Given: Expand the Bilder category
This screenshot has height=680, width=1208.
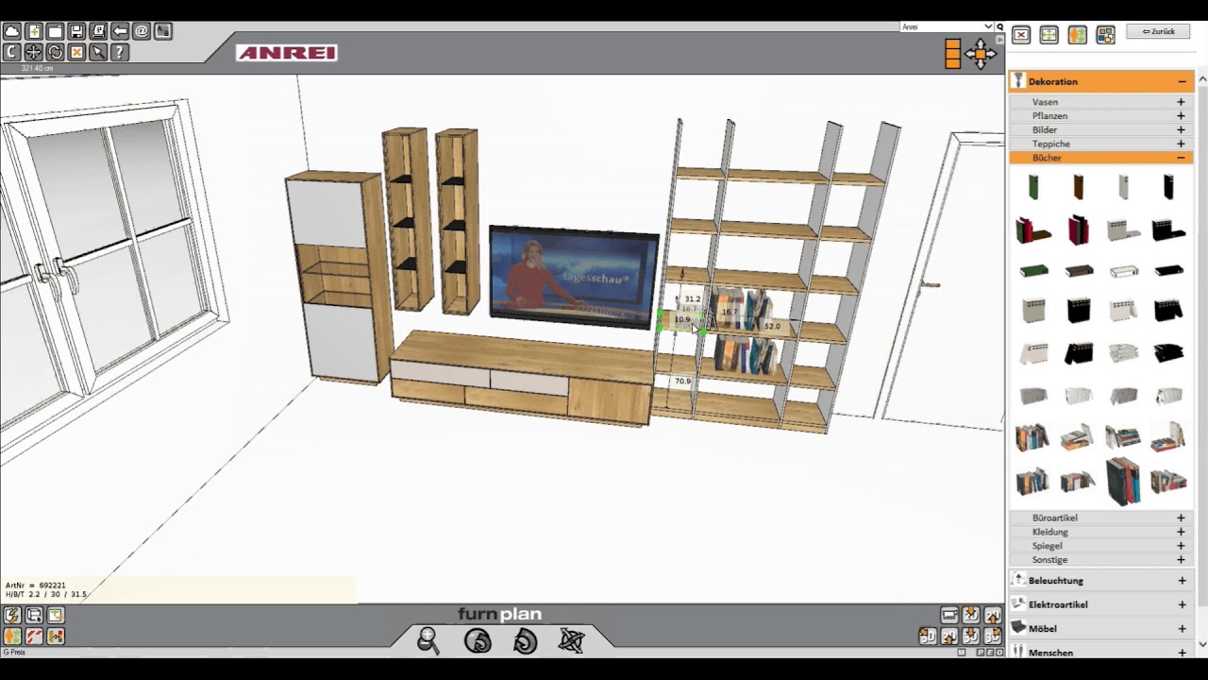Looking at the screenshot, I should click(1181, 130).
